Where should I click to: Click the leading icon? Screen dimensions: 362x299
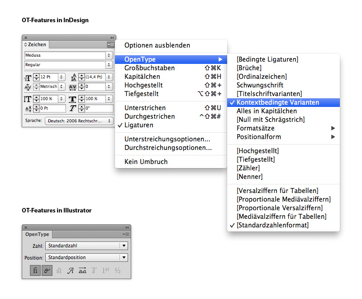click(74, 77)
